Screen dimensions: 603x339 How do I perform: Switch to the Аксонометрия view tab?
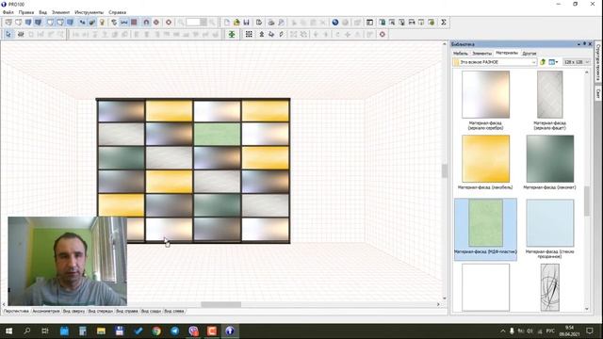46,311
